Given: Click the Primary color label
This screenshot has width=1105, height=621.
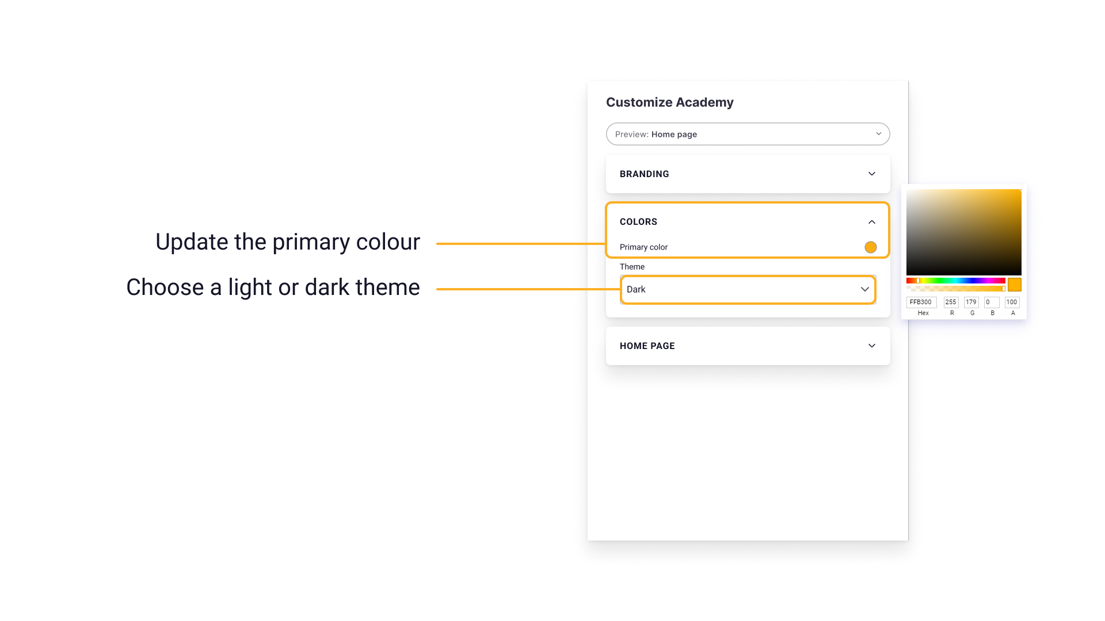Looking at the screenshot, I should [643, 247].
